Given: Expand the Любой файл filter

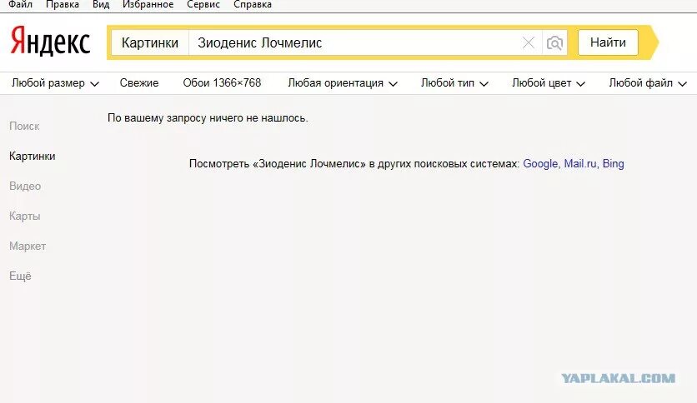Looking at the screenshot, I should coord(648,83).
